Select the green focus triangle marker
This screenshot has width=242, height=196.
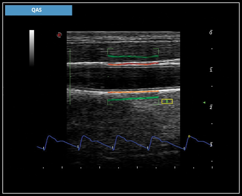[x=204, y=103]
